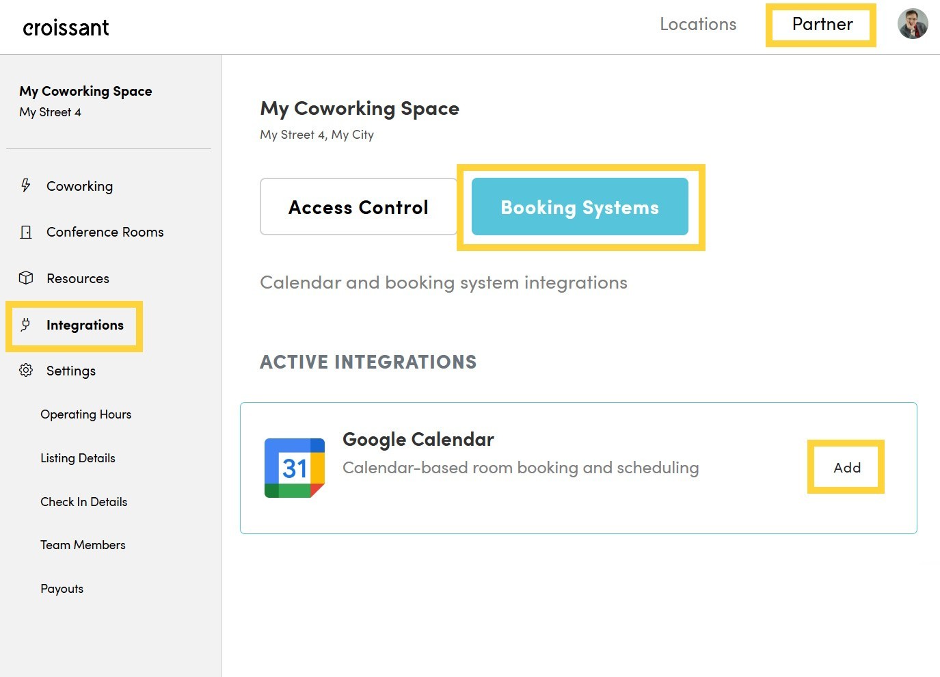Click the croissant logo
The height and width of the screenshot is (677, 940).
tap(65, 27)
